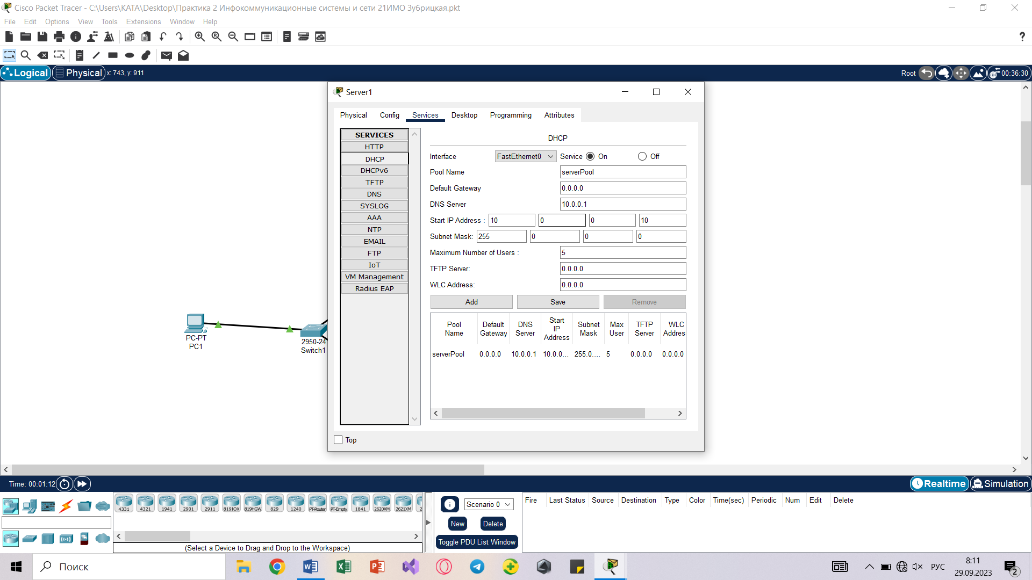This screenshot has width=1032, height=580.
Task: Open the File menu
Action: point(10,21)
